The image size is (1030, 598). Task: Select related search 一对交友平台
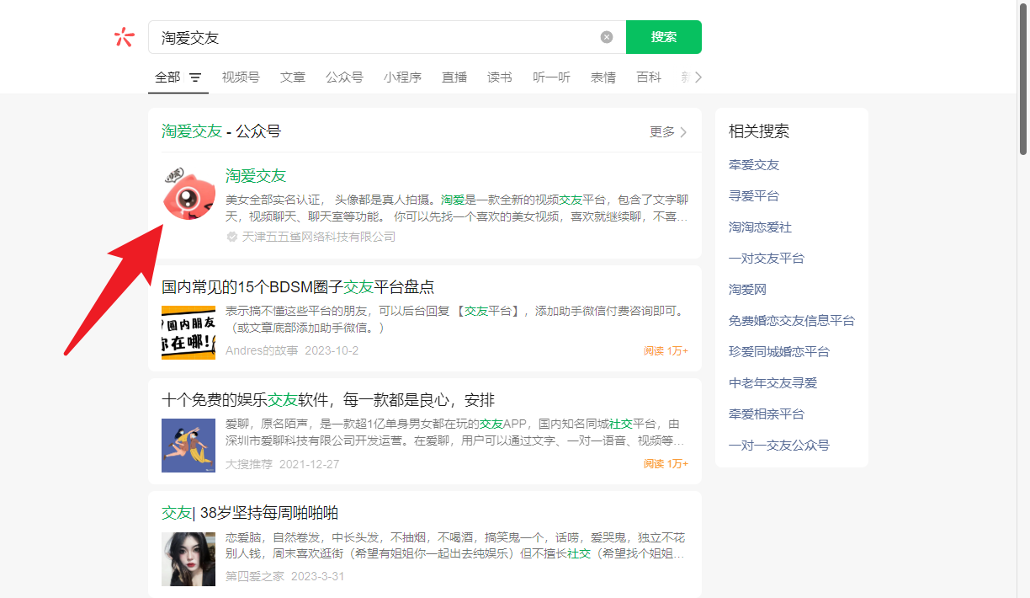[767, 259]
